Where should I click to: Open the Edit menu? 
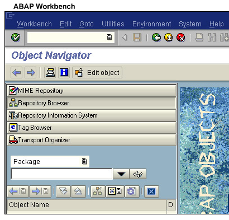[x=65, y=24]
